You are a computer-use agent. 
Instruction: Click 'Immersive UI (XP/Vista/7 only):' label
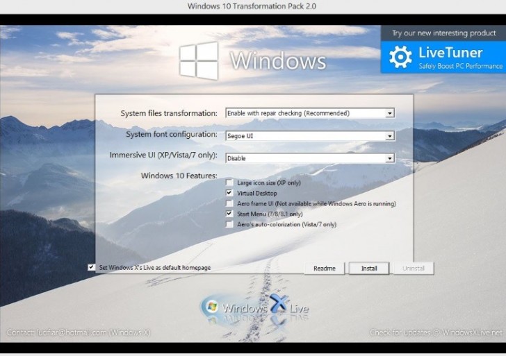point(163,155)
